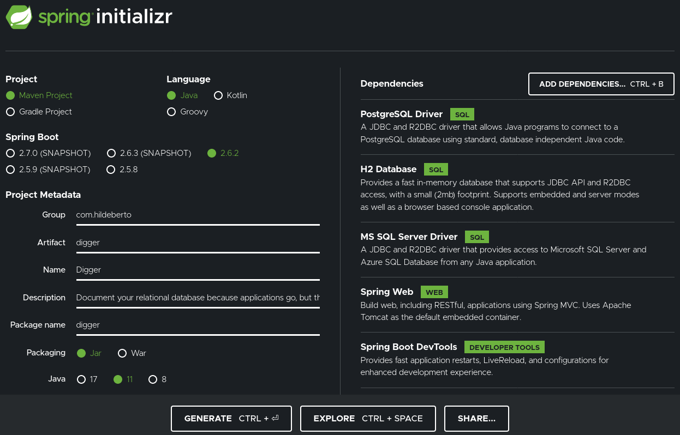This screenshot has width=680, height=435.
Task: Choose Java as the language
Action: [182, 95]
